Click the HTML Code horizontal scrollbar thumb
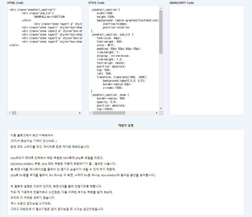 point(14,113)
